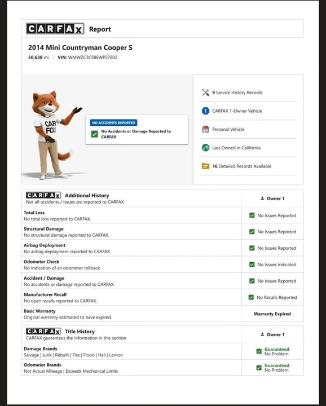326x406 pixels.
Task: Click the green checkbox in No Accidents box
Action: coord(95,134)
